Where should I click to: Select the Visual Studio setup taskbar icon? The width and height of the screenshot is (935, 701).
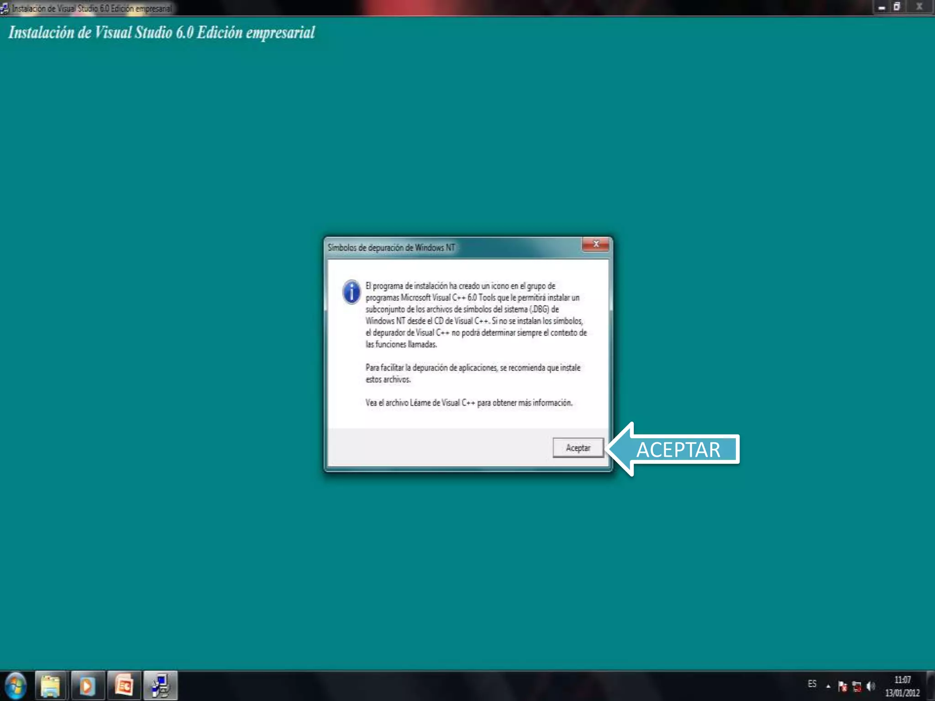coord(160,685)
